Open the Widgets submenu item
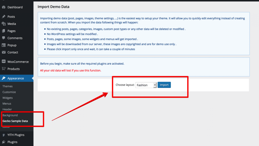This screenshot has width=259, height=146. (8, 98)
